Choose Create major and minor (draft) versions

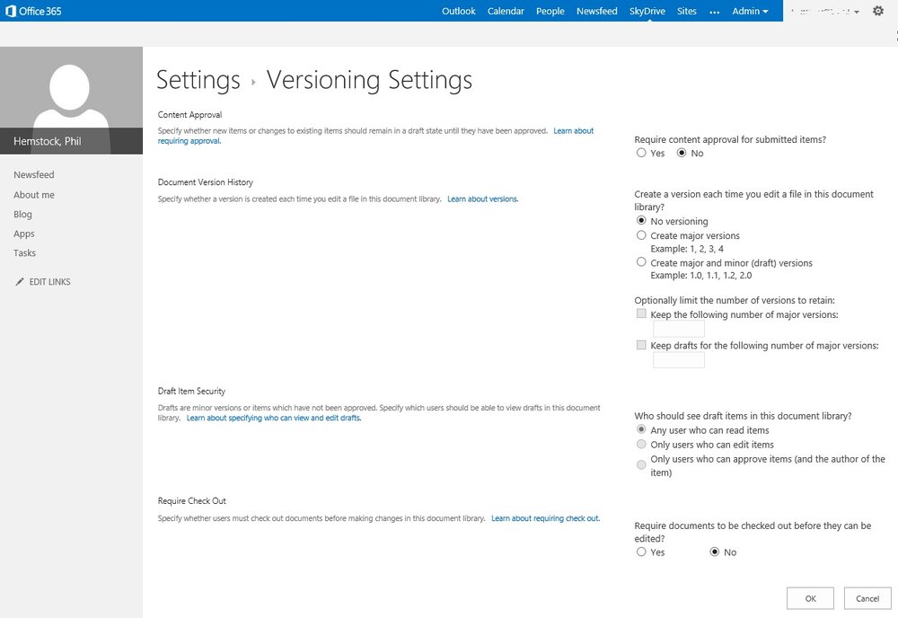coord(641,262)
